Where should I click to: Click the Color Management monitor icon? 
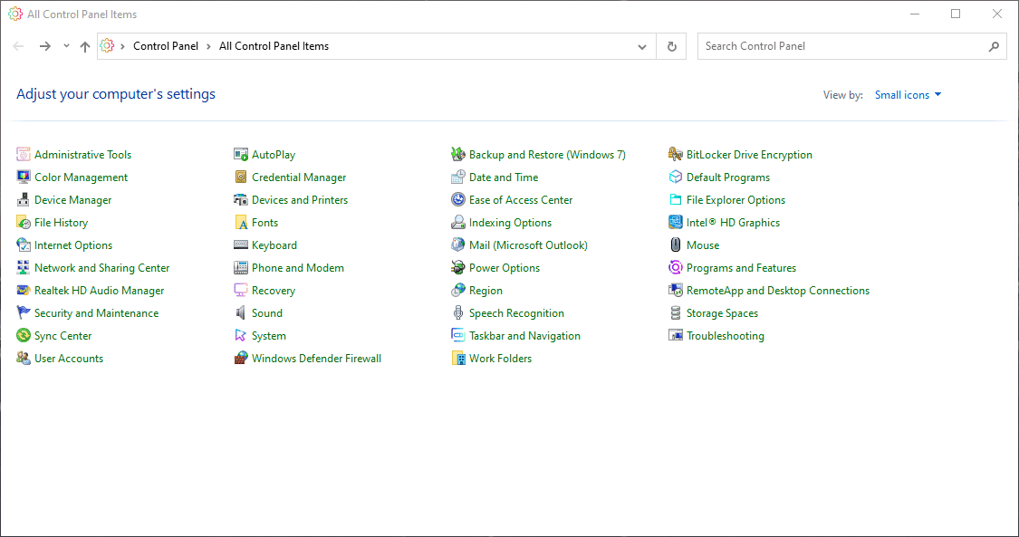pos(24,177)
